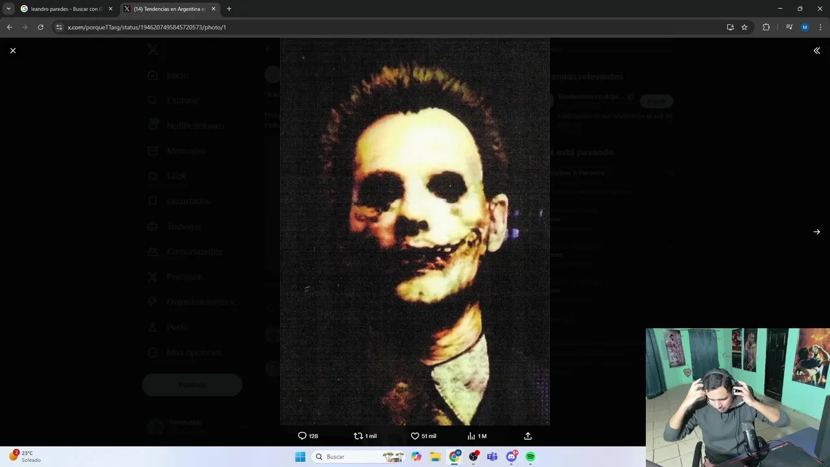Open the Windows Start menu
The width and height of the screenshot is (830, 467).
(300, 457)
